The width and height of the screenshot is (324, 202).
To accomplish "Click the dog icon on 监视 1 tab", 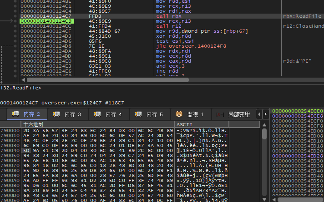I will pos(179,114).
